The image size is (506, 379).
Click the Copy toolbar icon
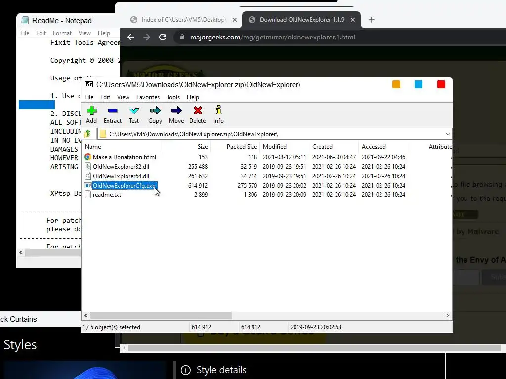pos(155,111)
